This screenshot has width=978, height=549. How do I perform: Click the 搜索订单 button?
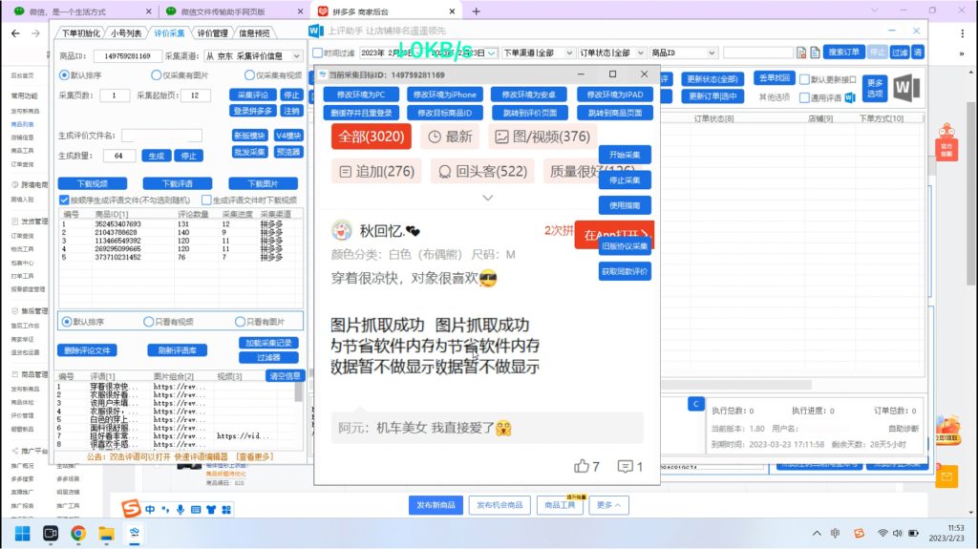tap(843, 52)
